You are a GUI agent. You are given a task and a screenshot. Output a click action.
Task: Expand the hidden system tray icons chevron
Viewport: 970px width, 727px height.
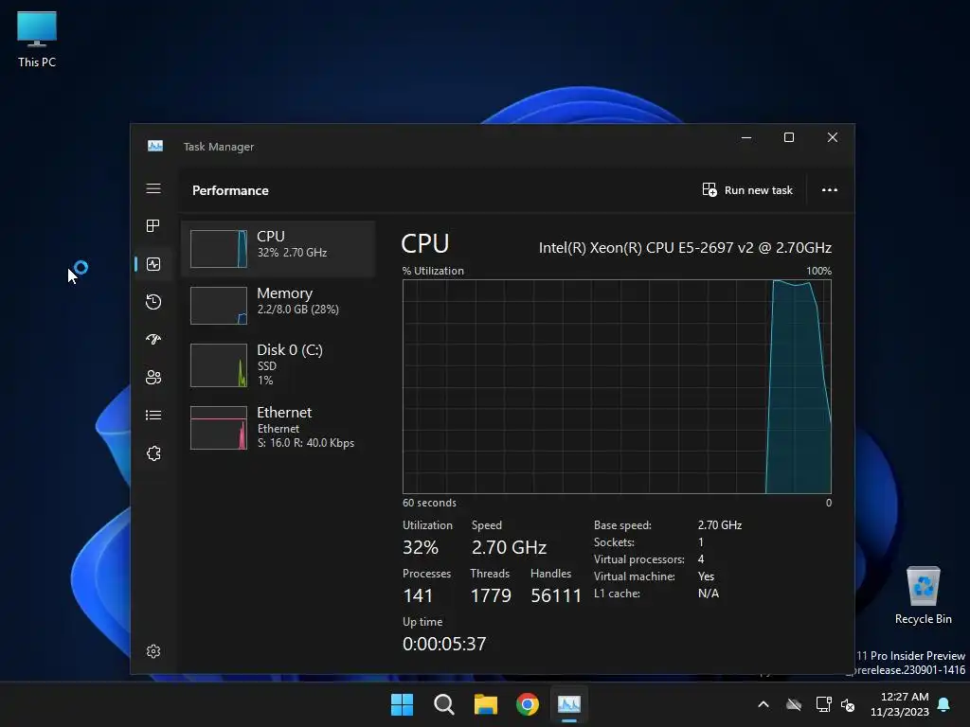763,704
